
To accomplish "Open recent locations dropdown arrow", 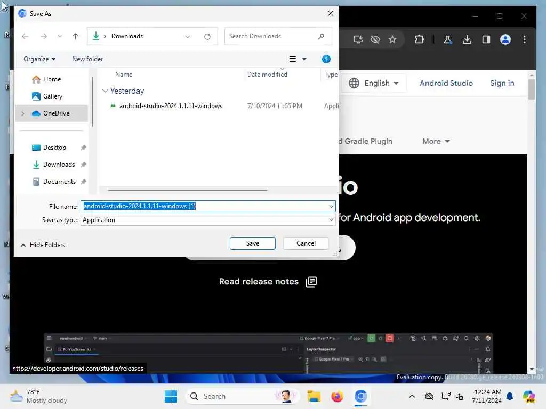I will [x=60, y=36].
